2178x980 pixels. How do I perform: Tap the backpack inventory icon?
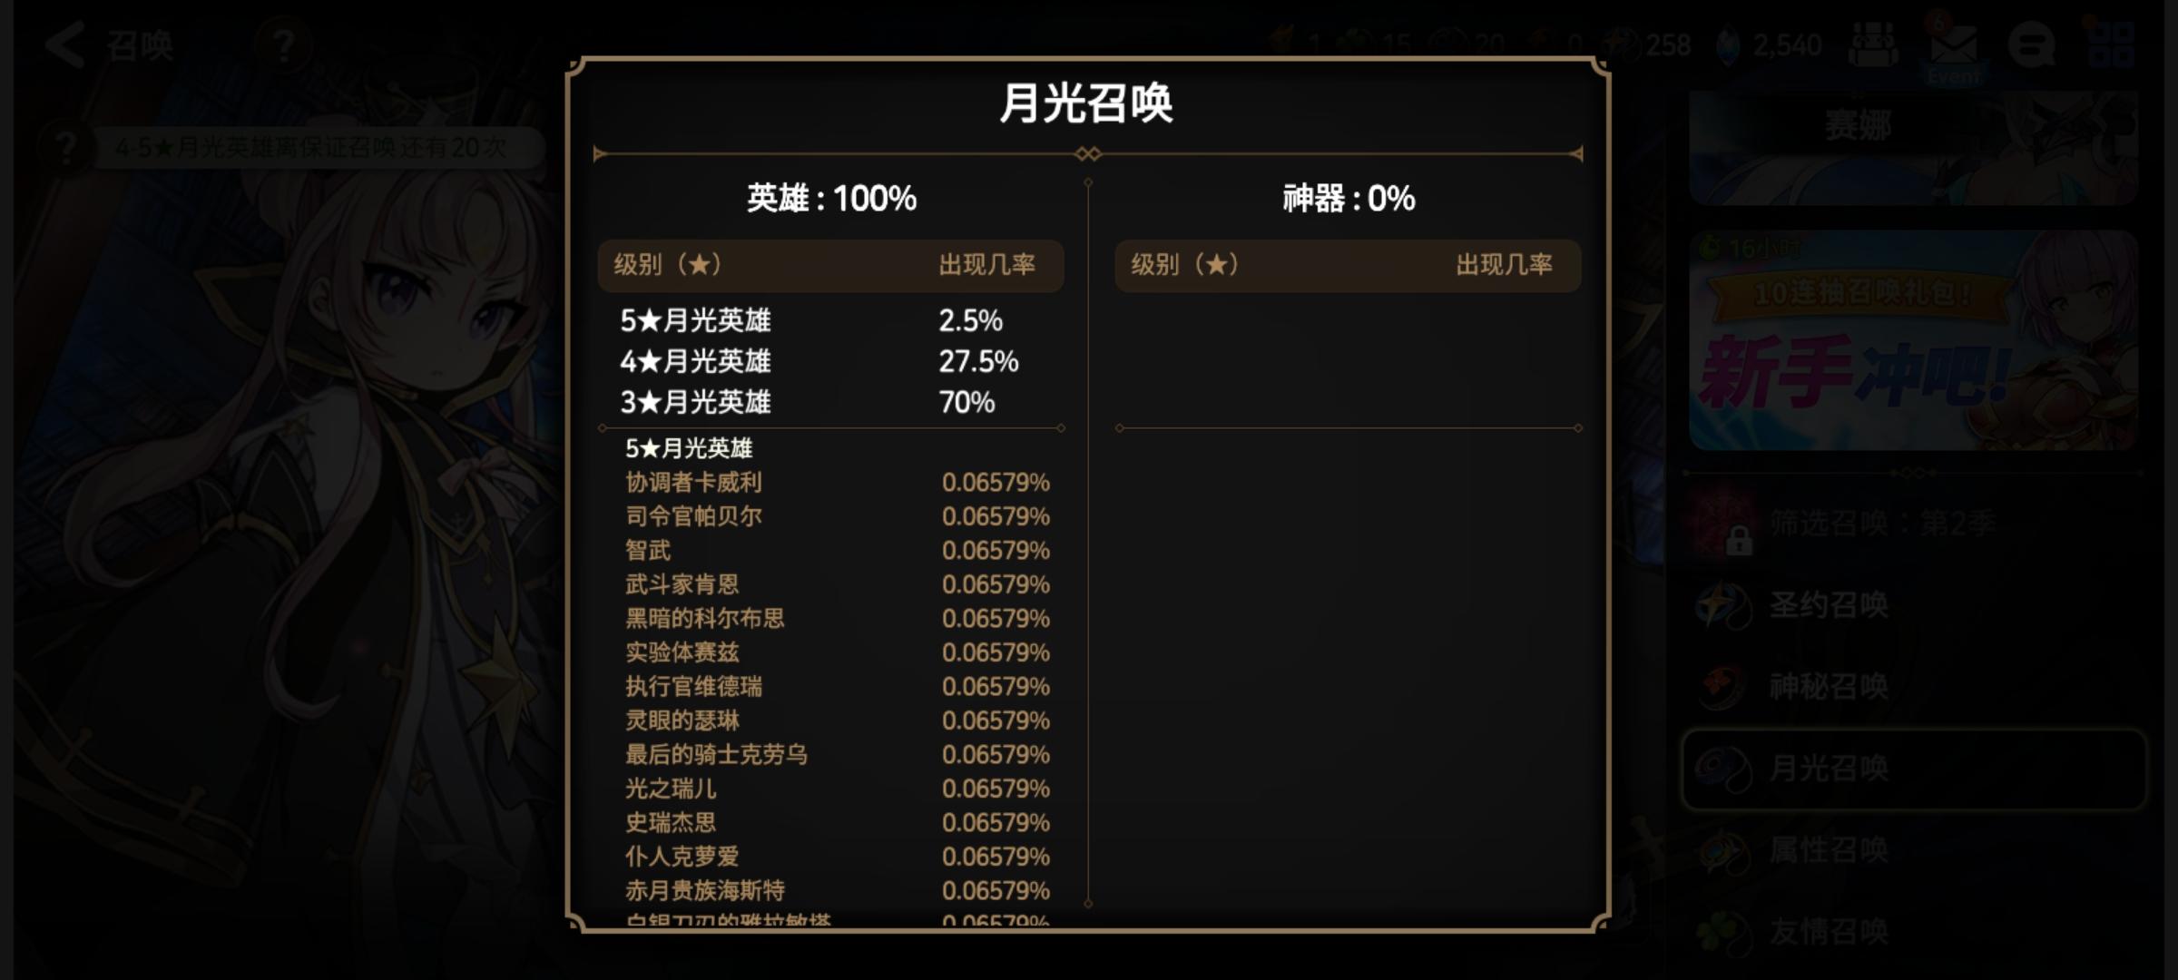pos(1873,45)
